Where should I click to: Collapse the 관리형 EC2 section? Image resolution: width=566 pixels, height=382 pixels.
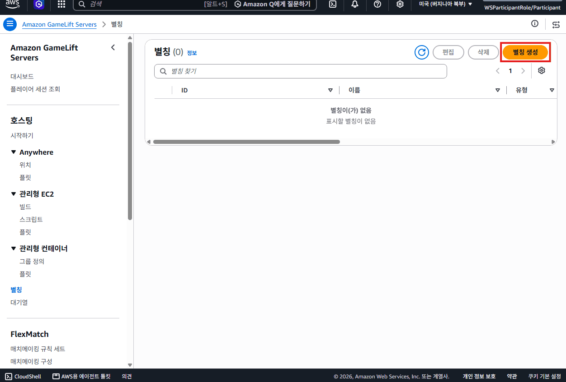point(14,194)
